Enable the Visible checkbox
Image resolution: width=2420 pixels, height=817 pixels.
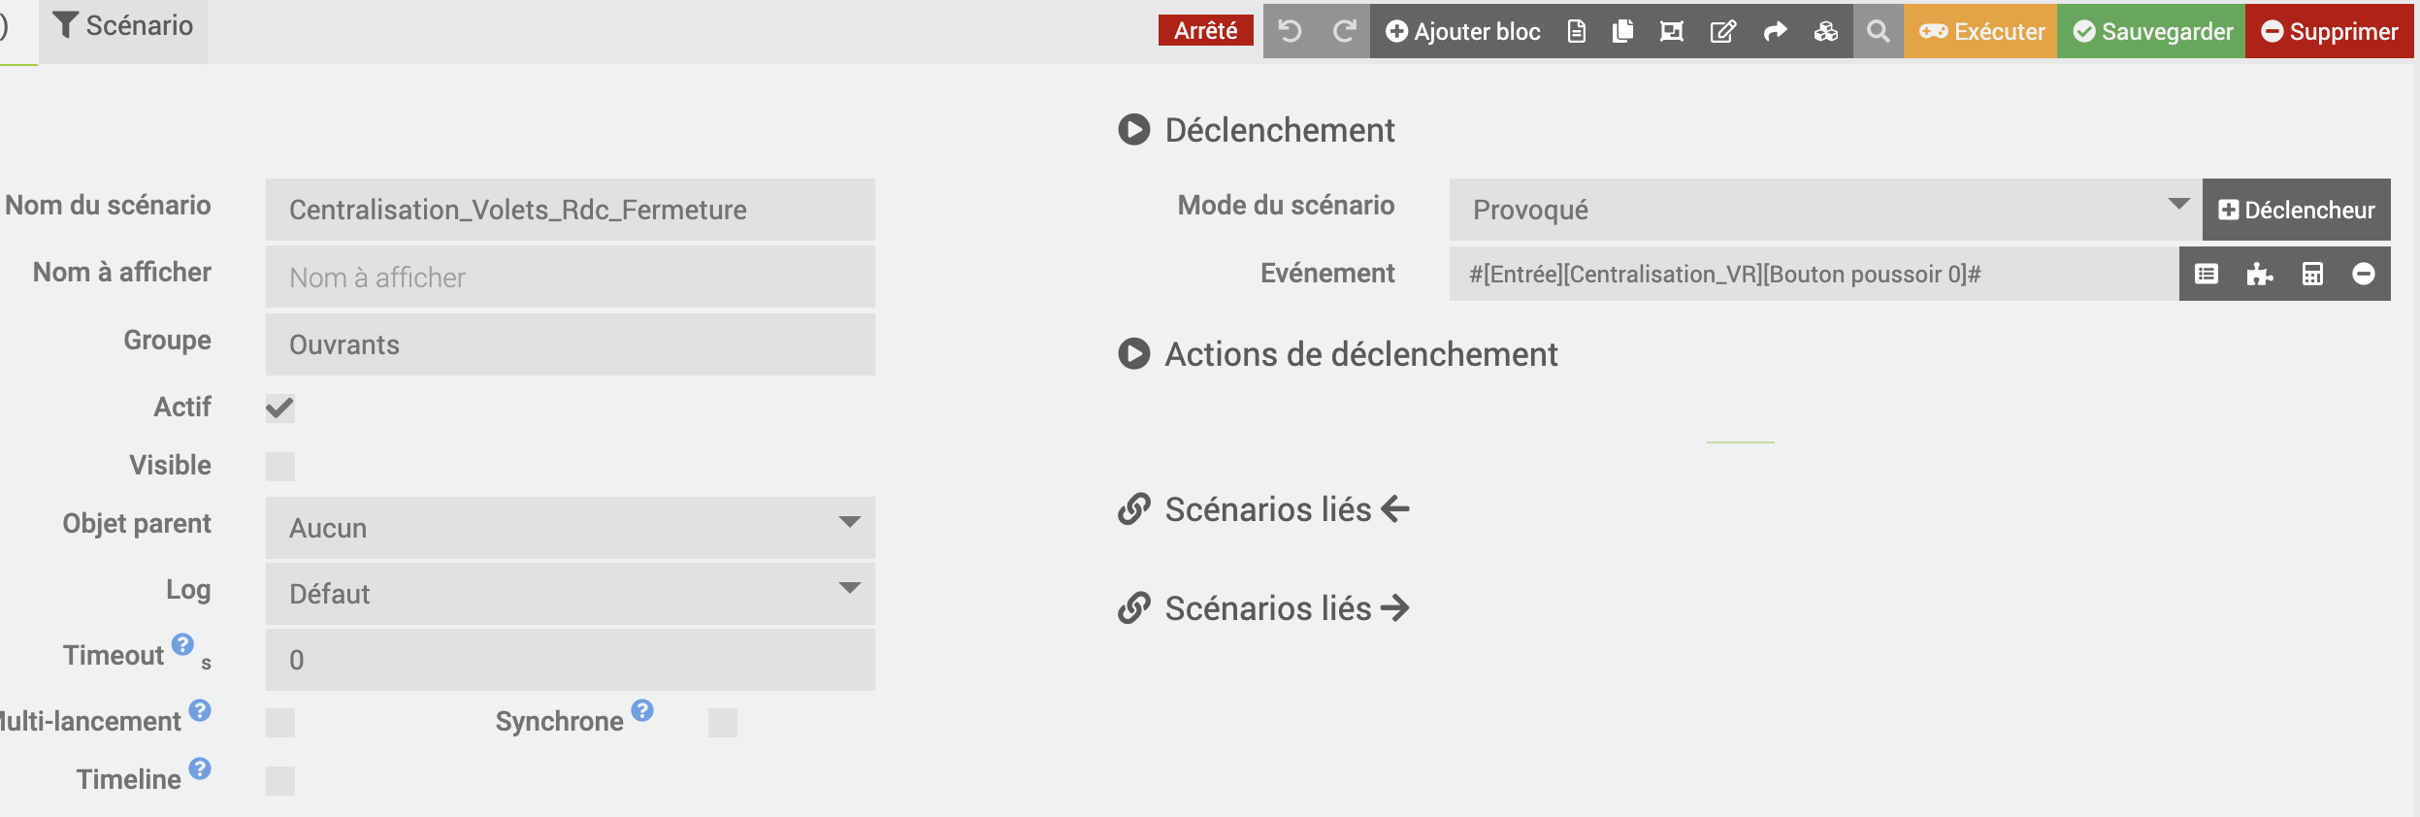point(280,467)
